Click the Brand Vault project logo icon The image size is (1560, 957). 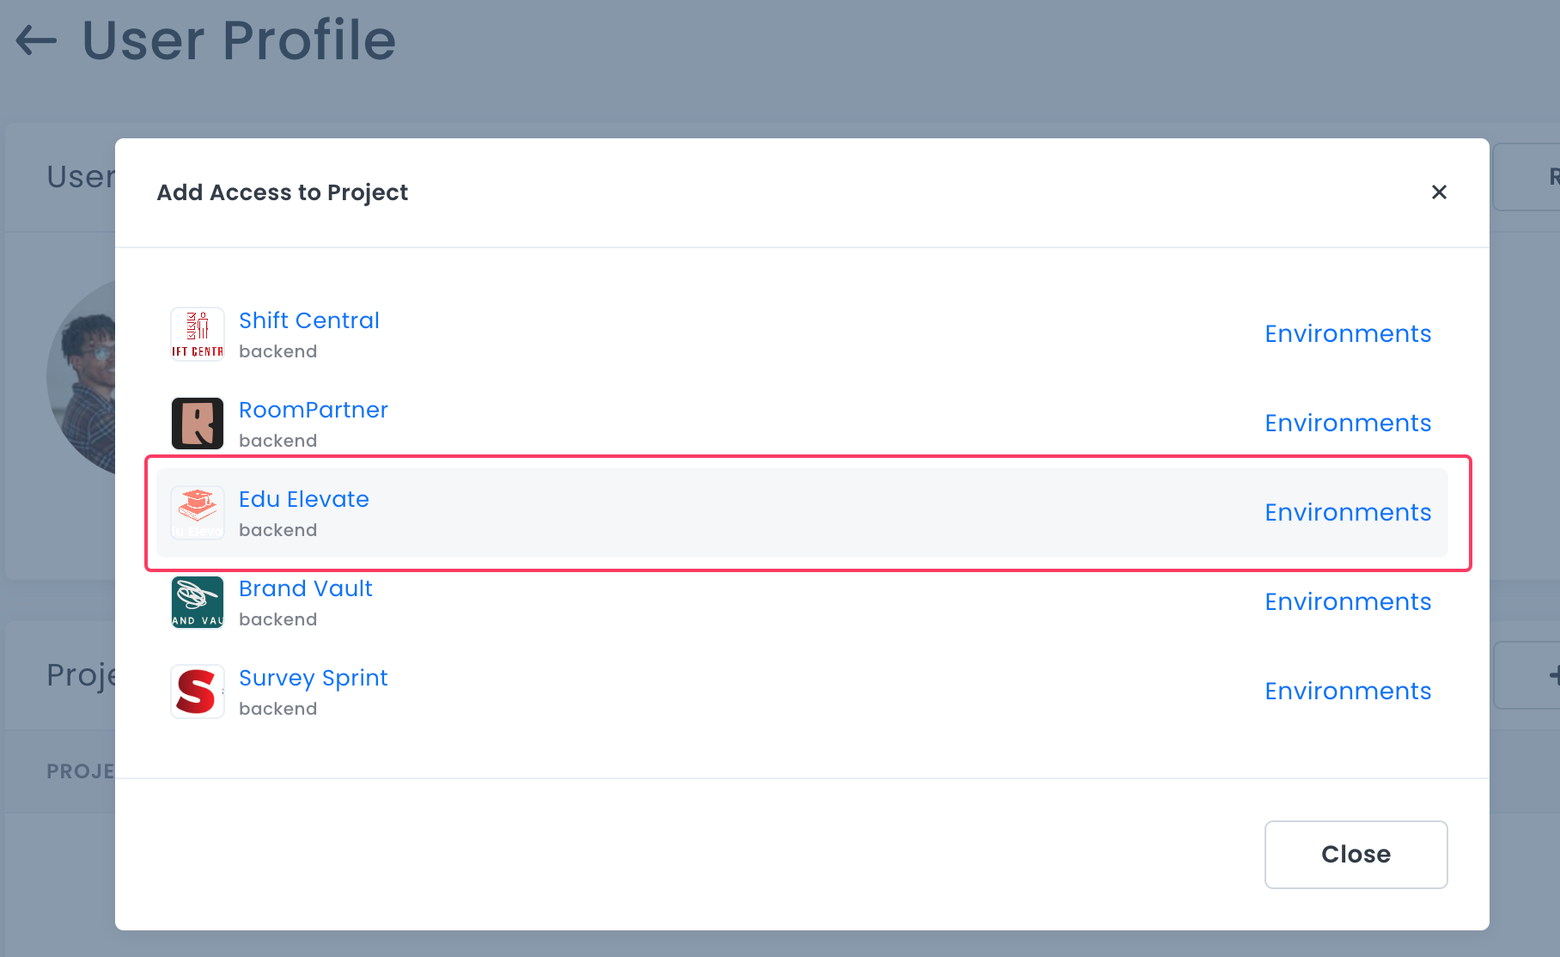point(198,602)
